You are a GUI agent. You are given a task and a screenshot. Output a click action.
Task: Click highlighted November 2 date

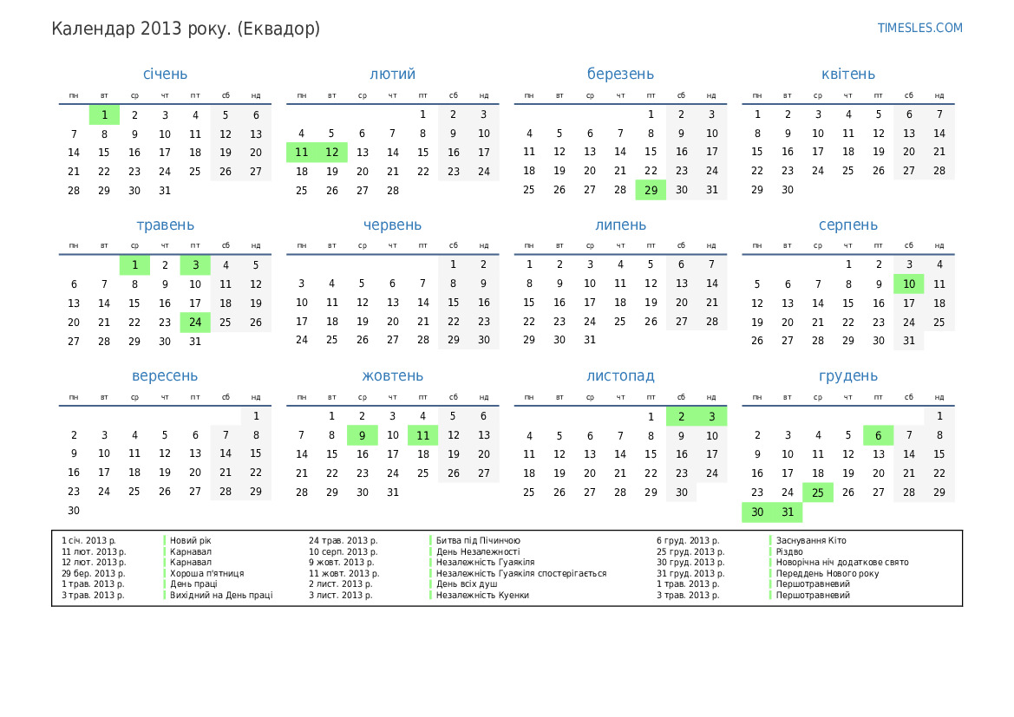(681, 417)
